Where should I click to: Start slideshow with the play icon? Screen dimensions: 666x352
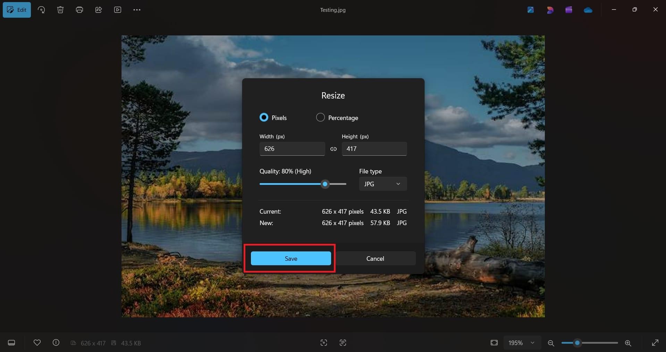118,10
